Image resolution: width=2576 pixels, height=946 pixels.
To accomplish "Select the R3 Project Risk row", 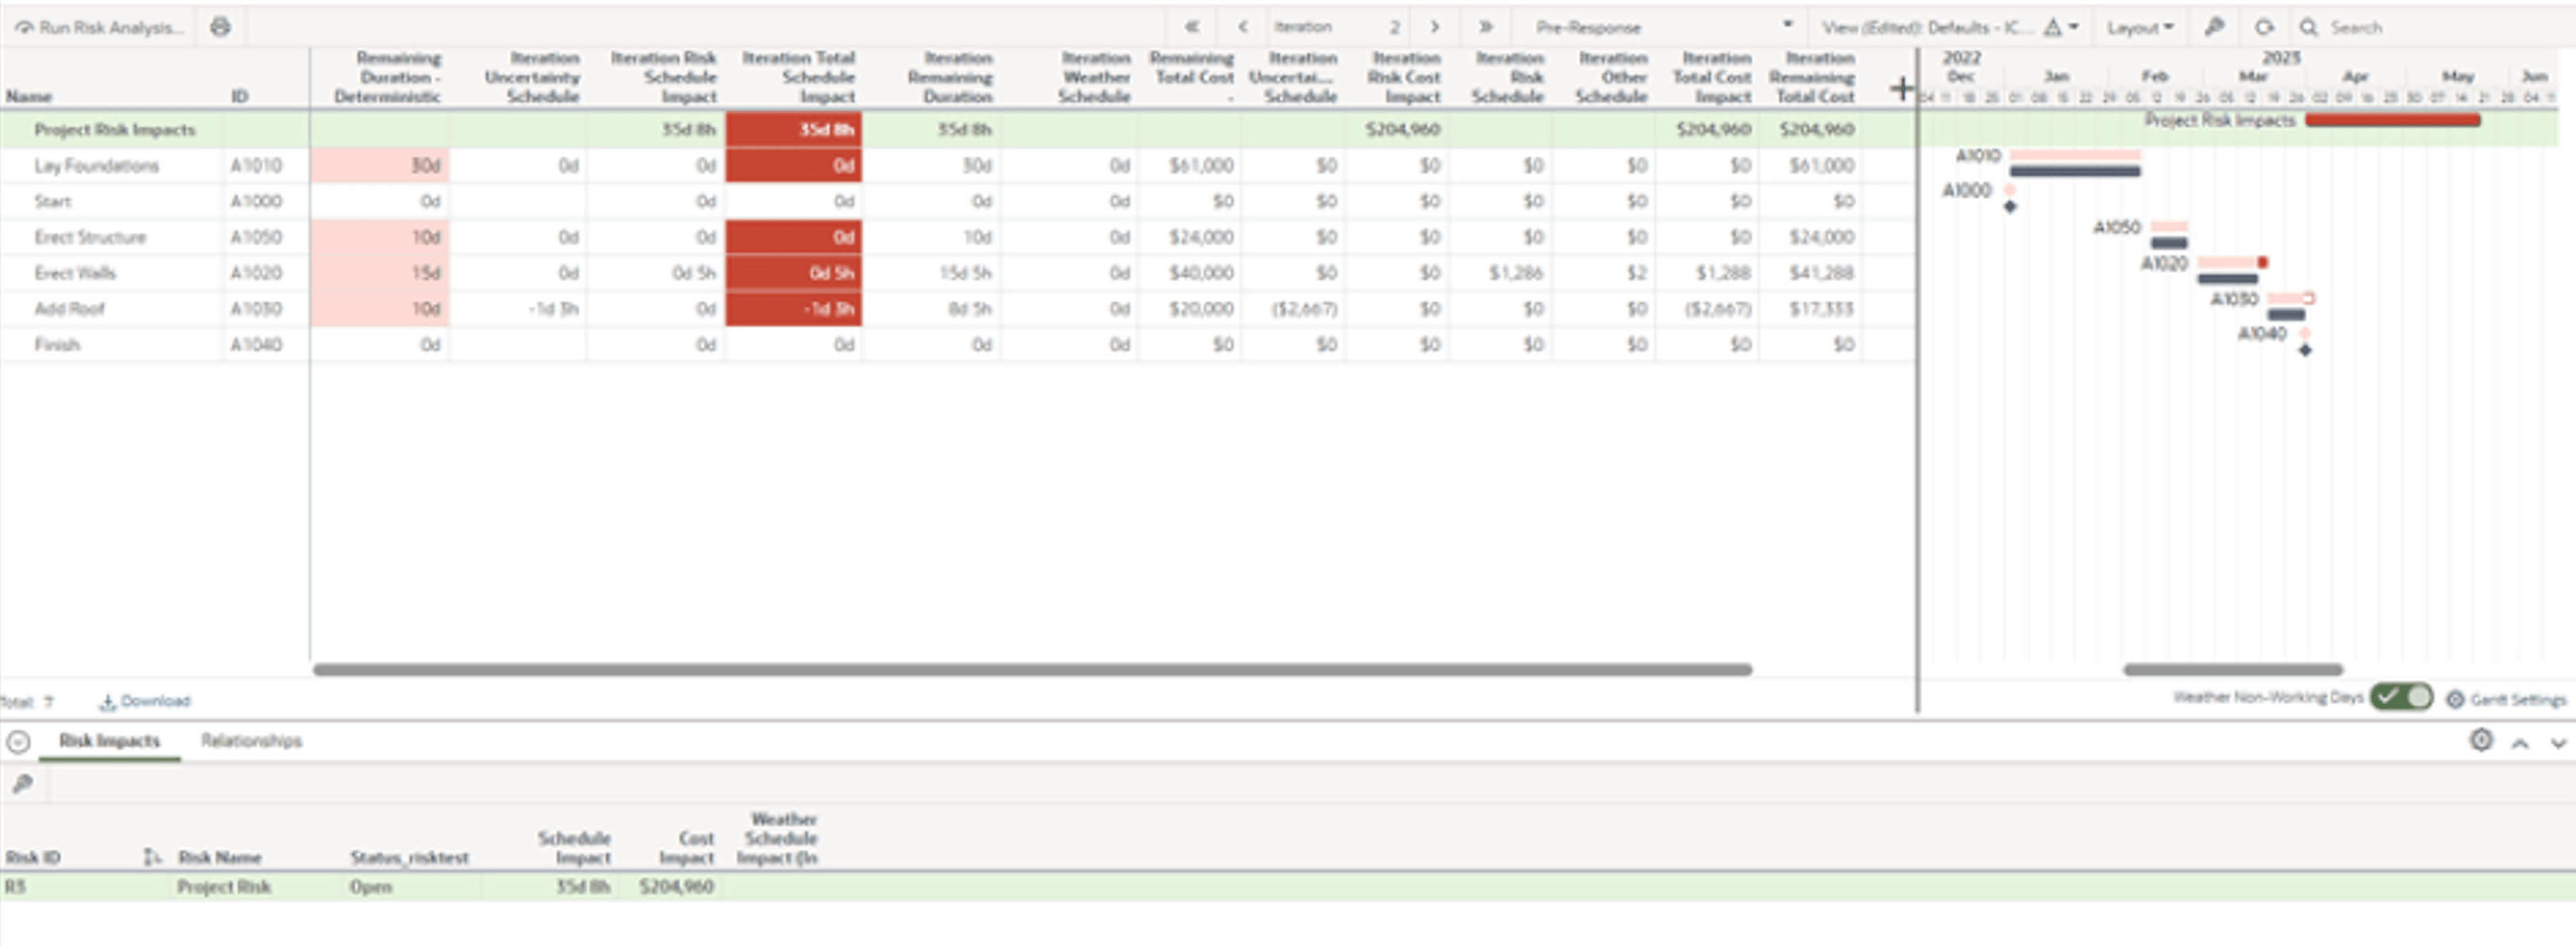I will pos(1288,887).
